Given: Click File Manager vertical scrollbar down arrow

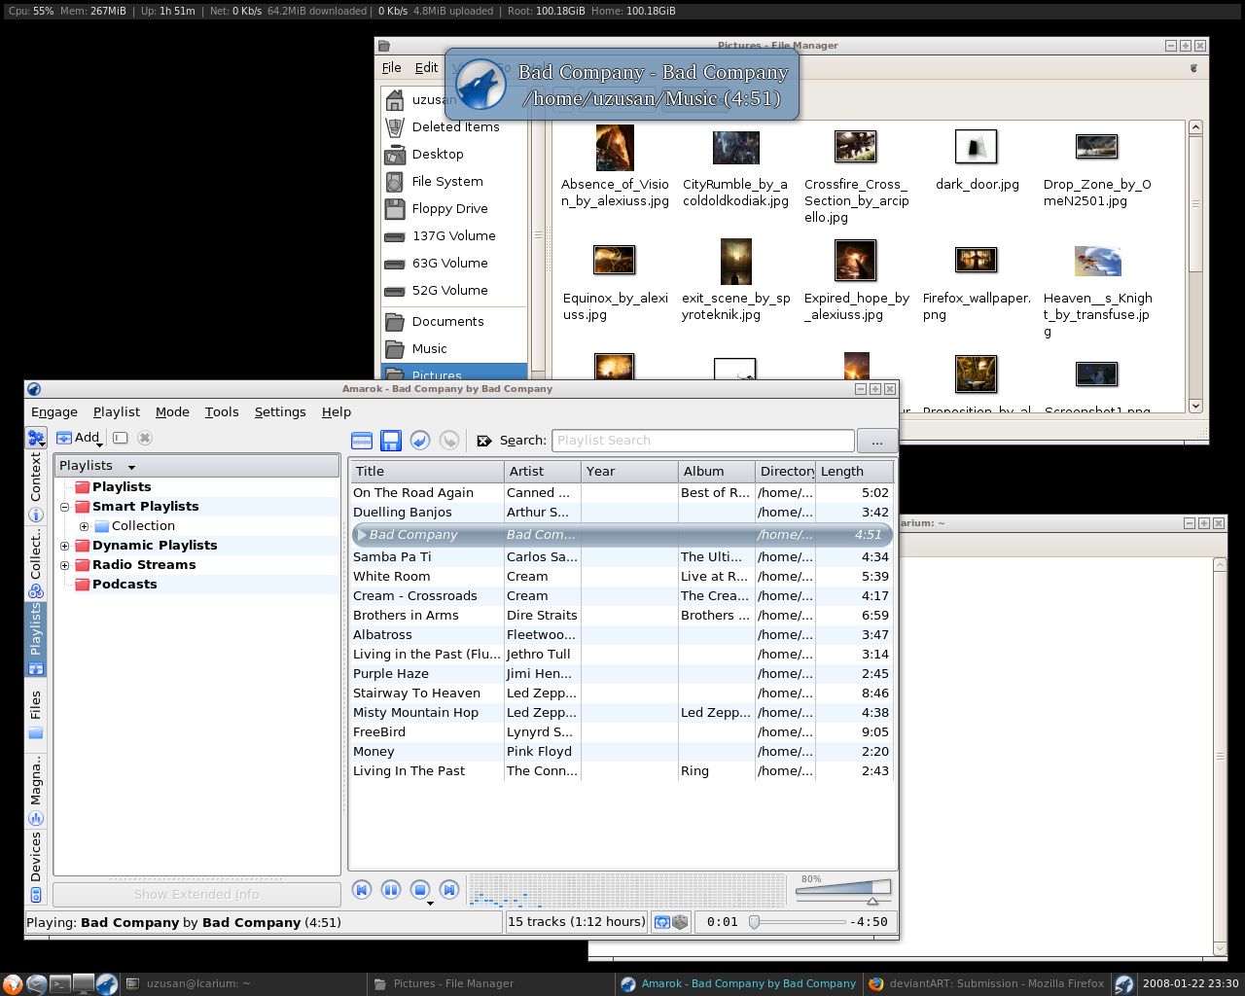Looking at the screenshot, I should tap(1196, 406).
